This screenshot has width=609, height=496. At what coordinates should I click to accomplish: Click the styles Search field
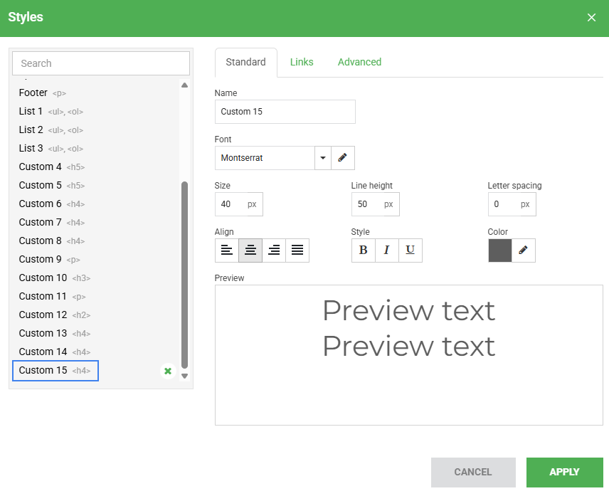[x=101, y=63]
